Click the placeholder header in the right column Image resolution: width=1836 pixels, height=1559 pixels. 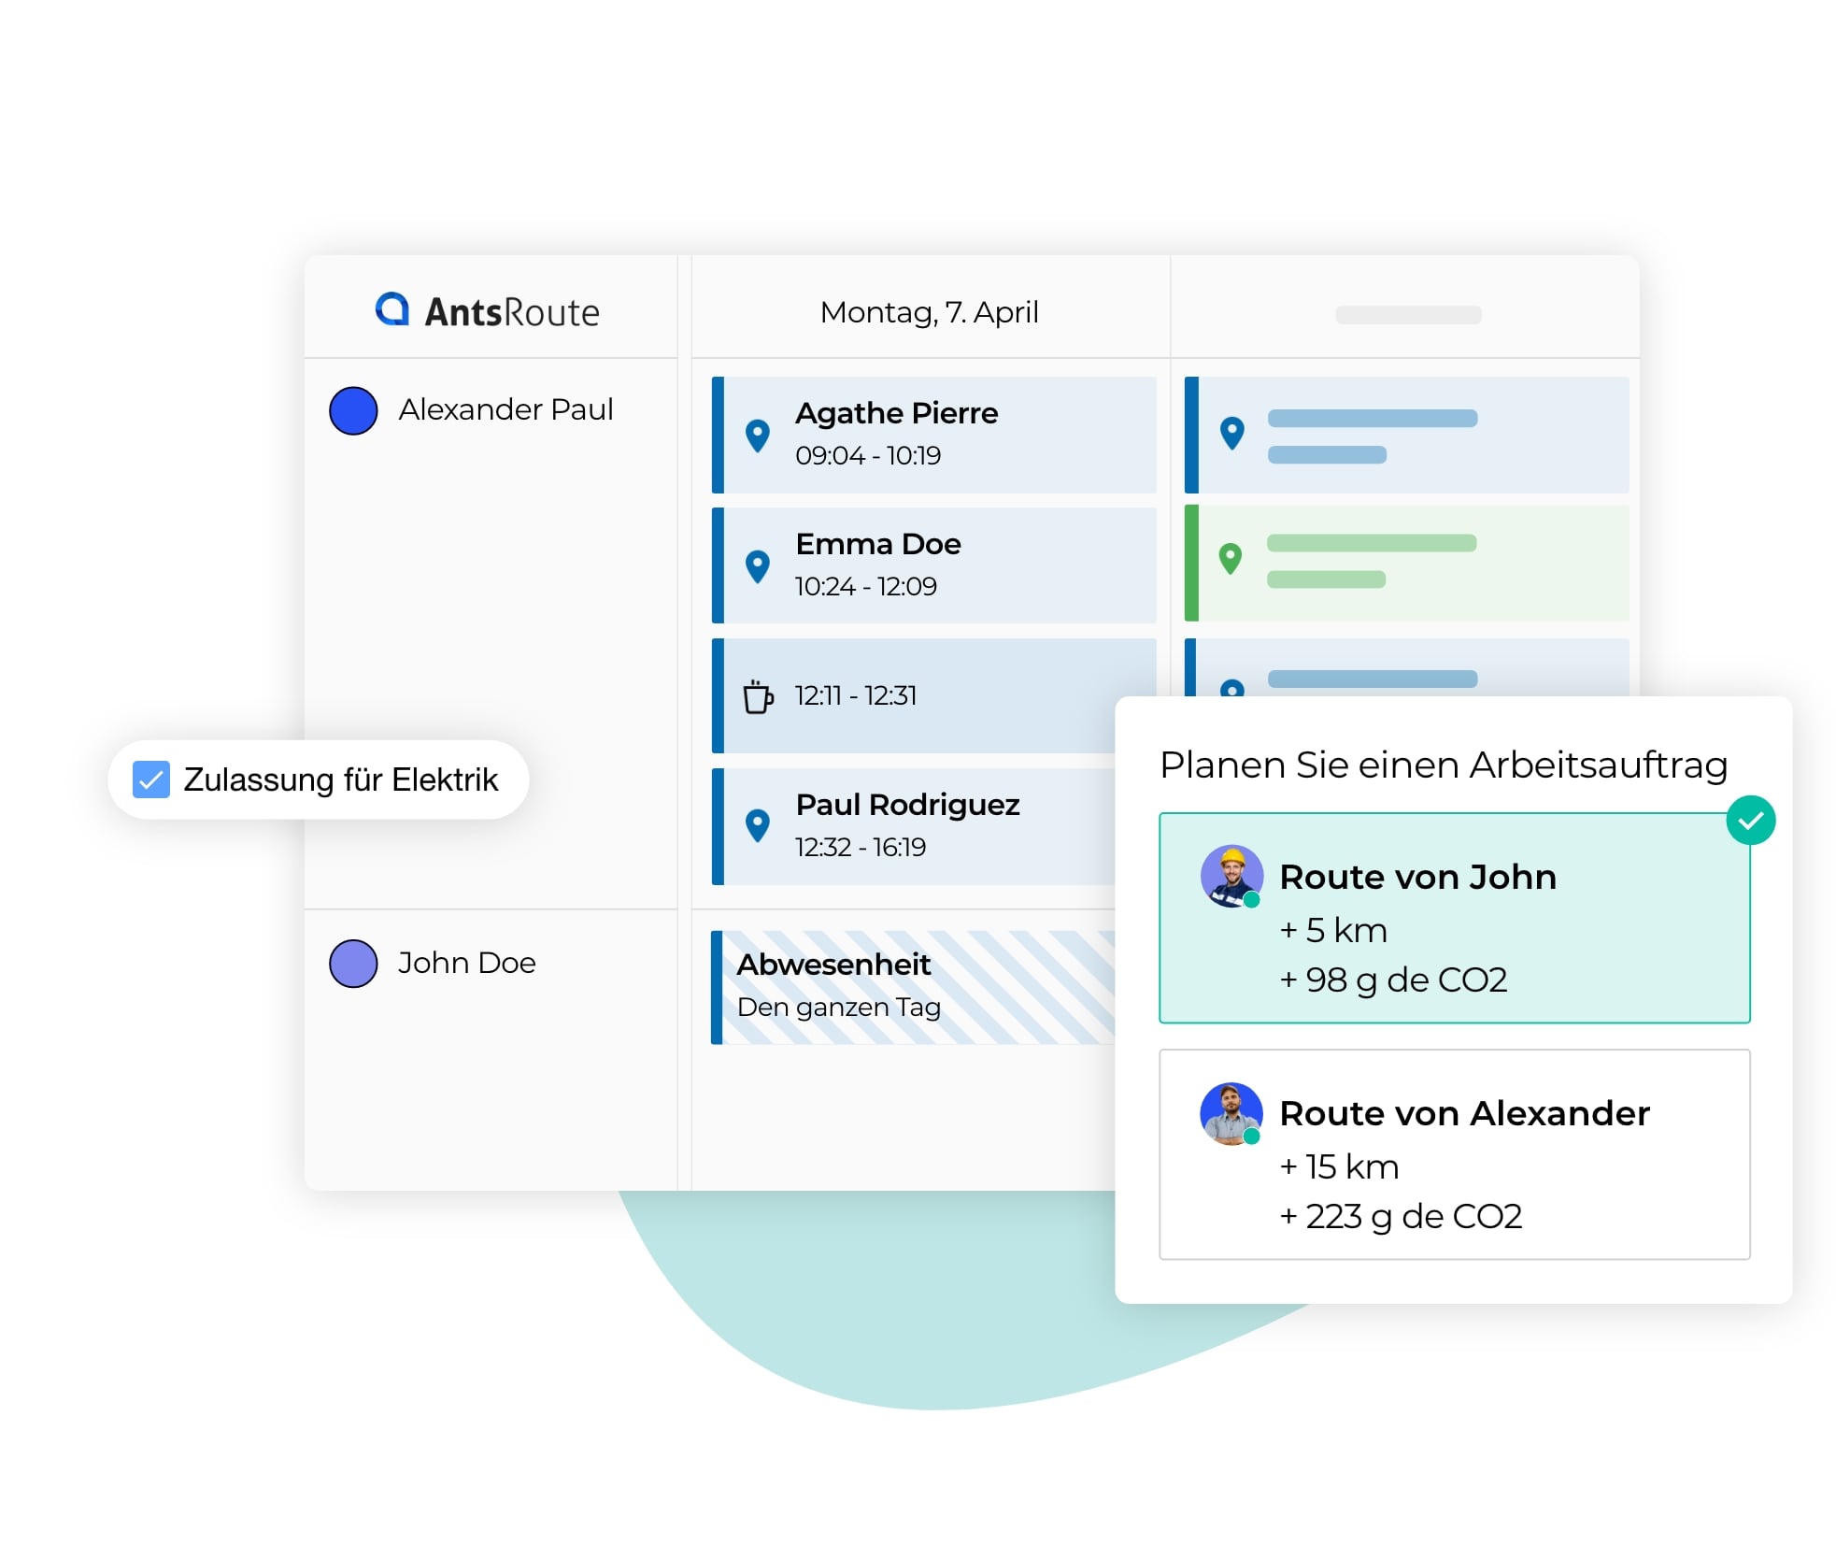point(1407,315)
